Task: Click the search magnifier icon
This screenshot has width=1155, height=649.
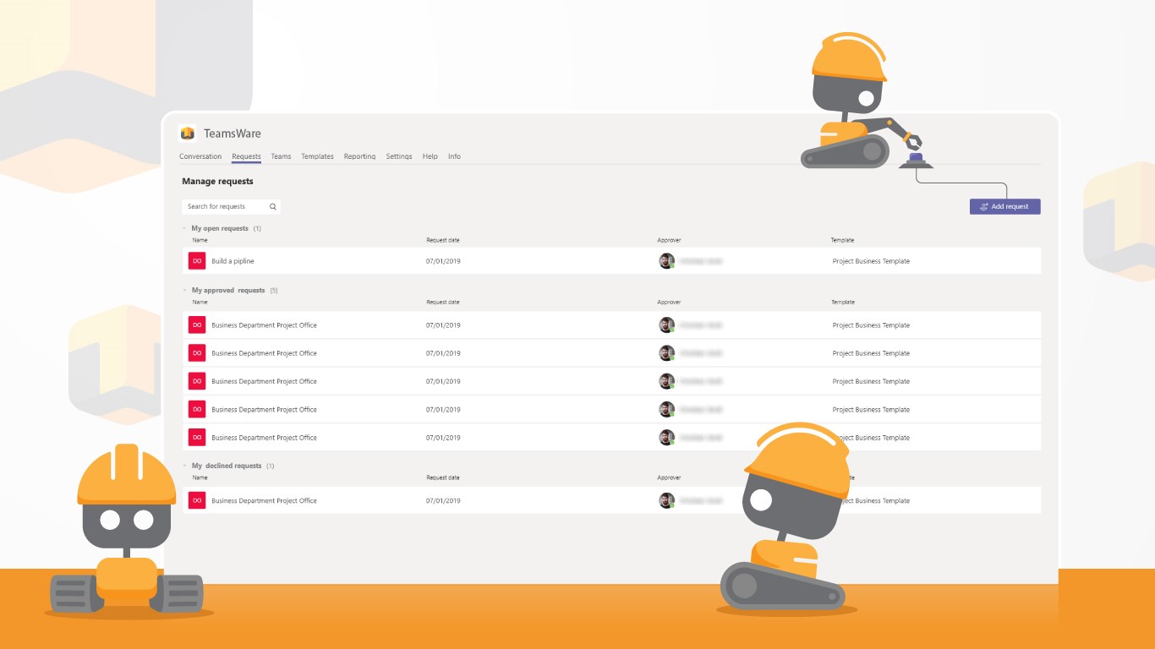Action: pos(273,206)
